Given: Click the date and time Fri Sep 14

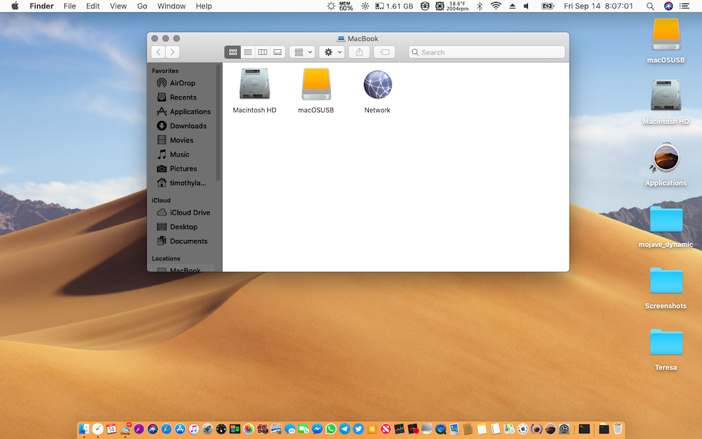Looking at the screenshot, I should point(598,5).
